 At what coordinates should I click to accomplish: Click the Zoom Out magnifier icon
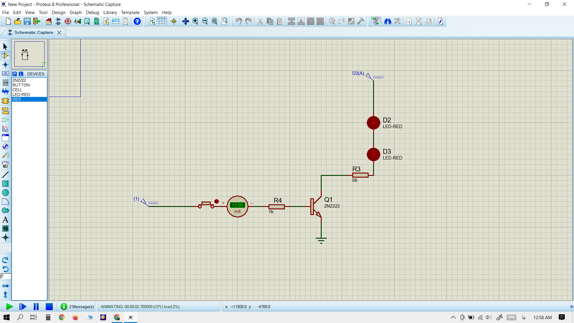[x=205, y=21]
